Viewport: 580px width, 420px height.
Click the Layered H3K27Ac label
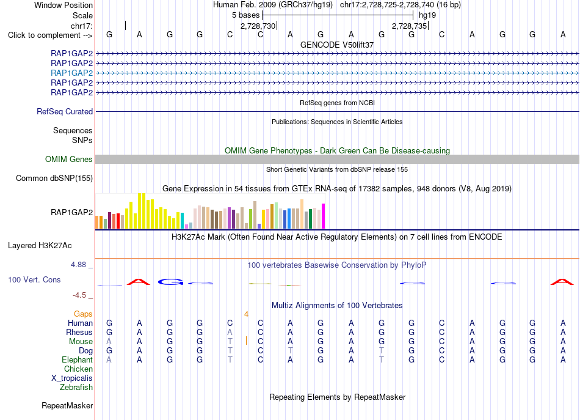40,246
